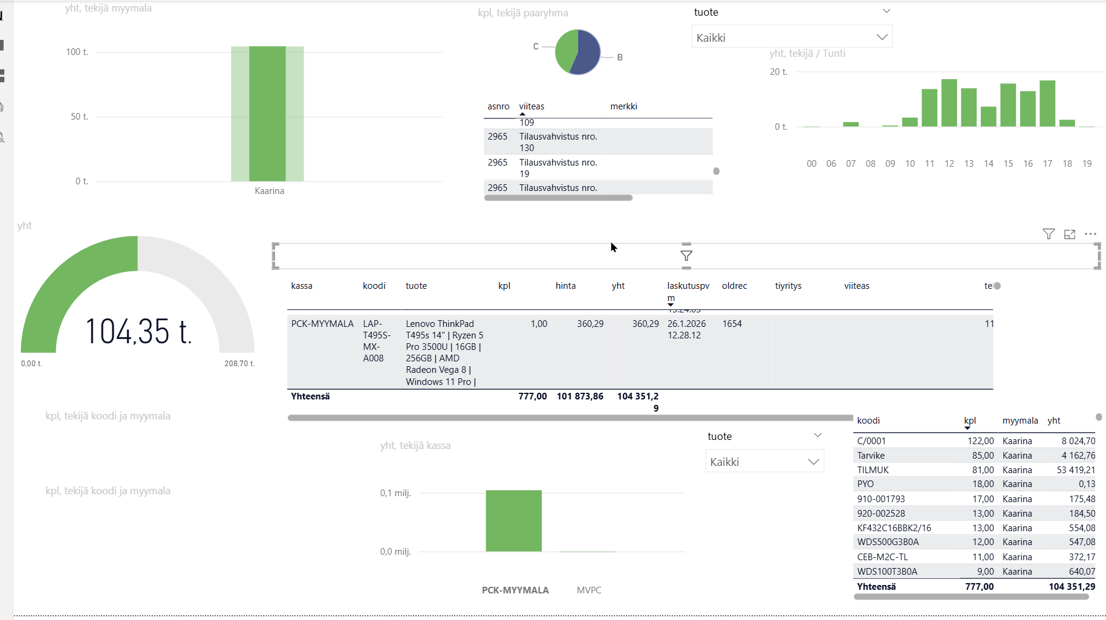The width and height of the screenshot is (1106, 620).
Task: Click the sort arrow under viiteas in asnro table
Action: (522, 114)
